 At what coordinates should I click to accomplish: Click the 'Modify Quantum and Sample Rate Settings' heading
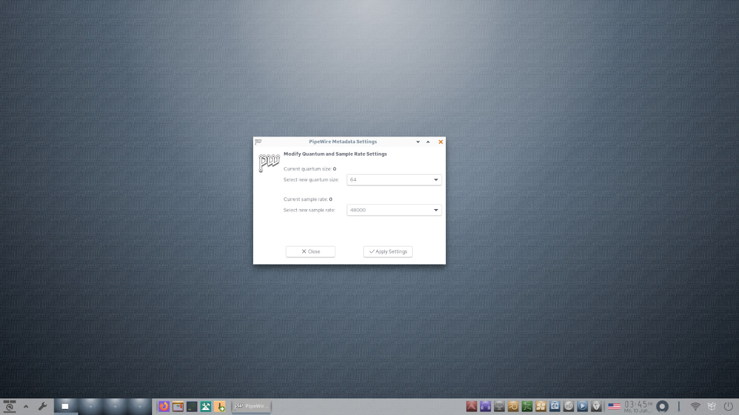pos(335,154)
